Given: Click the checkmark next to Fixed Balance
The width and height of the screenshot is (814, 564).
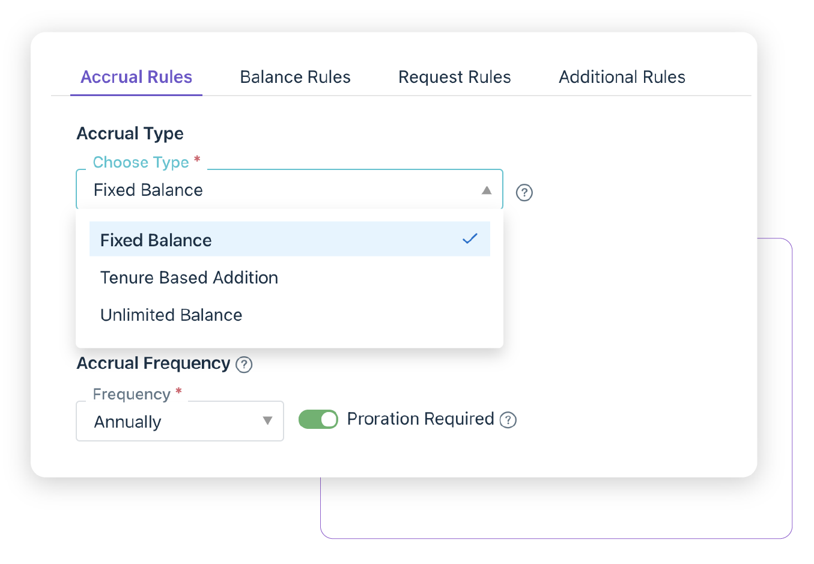Looking at the screenshot, I should [x=470, y=238].
